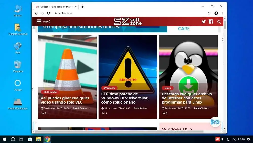Open a new tab with the plus button
This screenshot has height=143, width=253.
click(x=82, y=7)
